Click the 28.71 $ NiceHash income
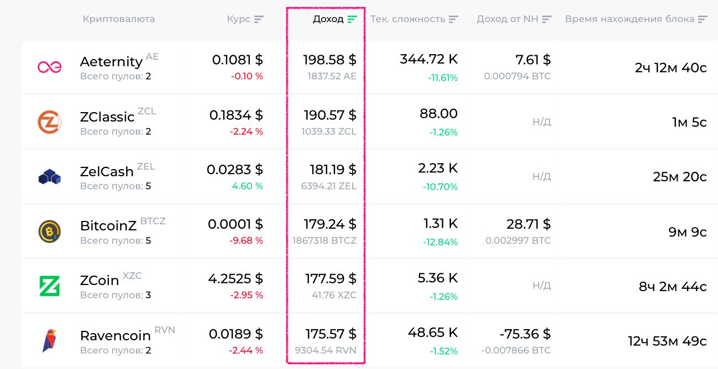The width and height of the screenshot is (718, 369). tap(528, 224)
